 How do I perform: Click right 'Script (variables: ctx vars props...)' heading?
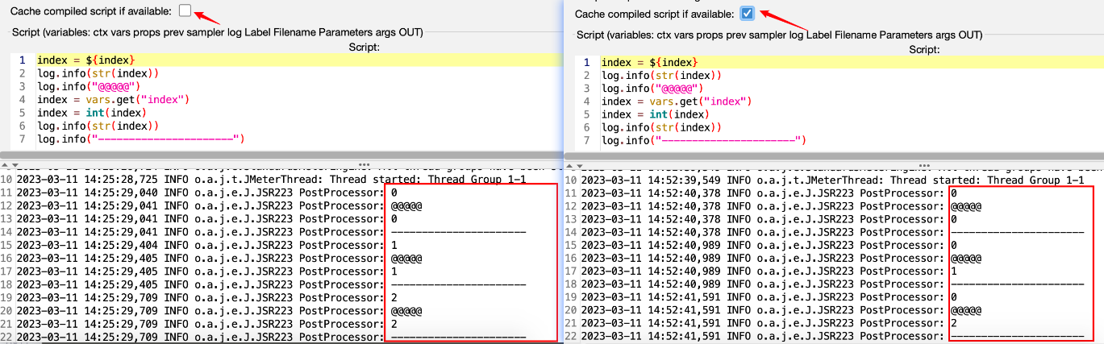pyautogui.click(x=780, y=35)
